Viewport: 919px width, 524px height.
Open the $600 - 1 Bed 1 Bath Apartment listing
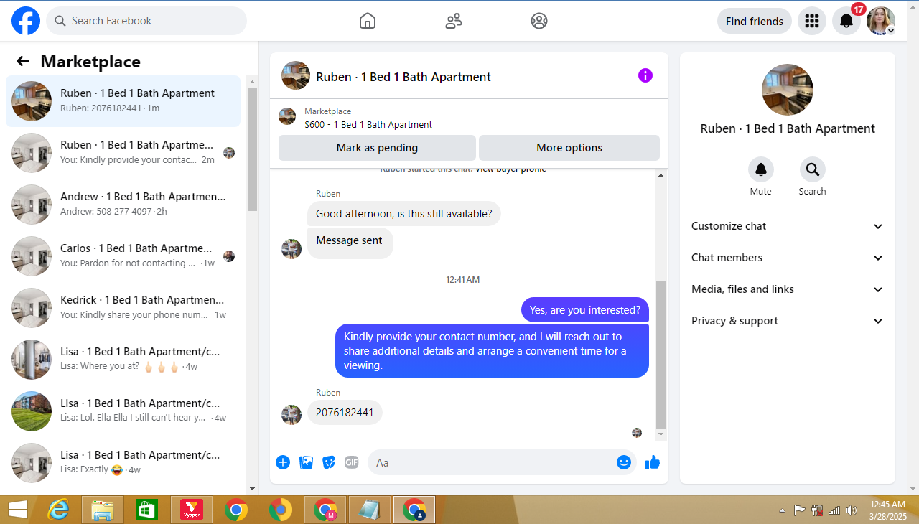(x=368, y=124)
